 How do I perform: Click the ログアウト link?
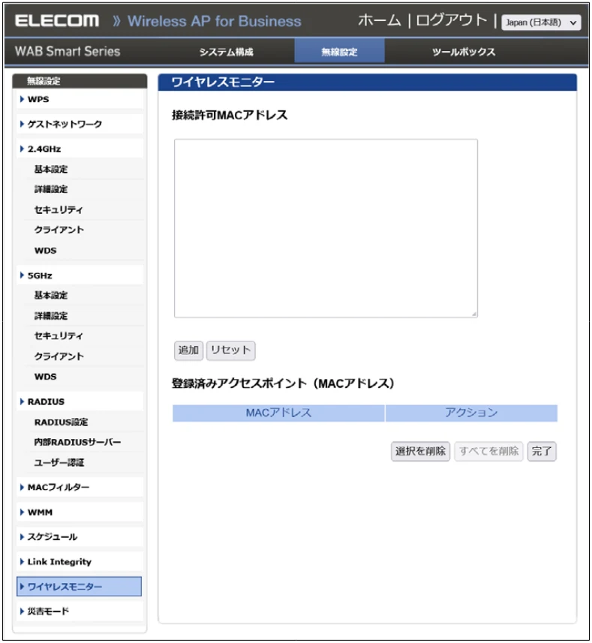click(x=452, y=20)
